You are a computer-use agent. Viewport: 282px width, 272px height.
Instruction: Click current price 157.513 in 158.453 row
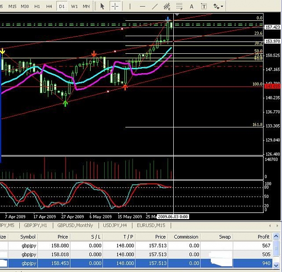tap(157, 263)
